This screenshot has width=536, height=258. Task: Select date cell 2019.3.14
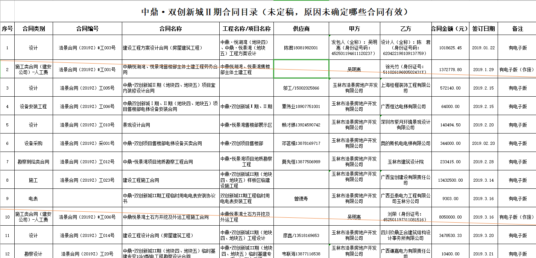coord(483,180)
